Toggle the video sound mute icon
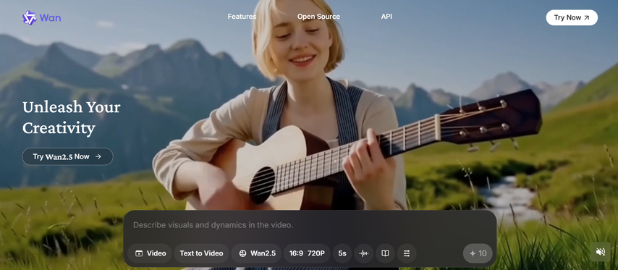This screenshot has height=270, width=618. [600, 252]
